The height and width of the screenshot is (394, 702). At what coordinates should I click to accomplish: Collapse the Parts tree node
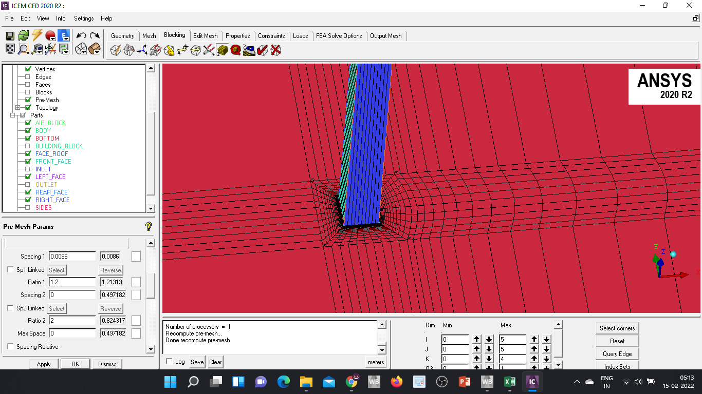(x=13, y=115)
